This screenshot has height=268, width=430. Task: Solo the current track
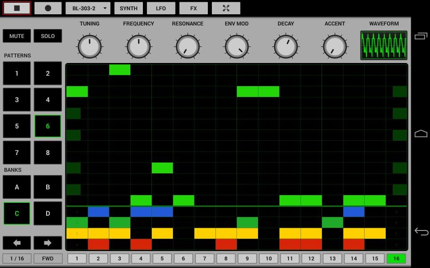pos(47,36)
